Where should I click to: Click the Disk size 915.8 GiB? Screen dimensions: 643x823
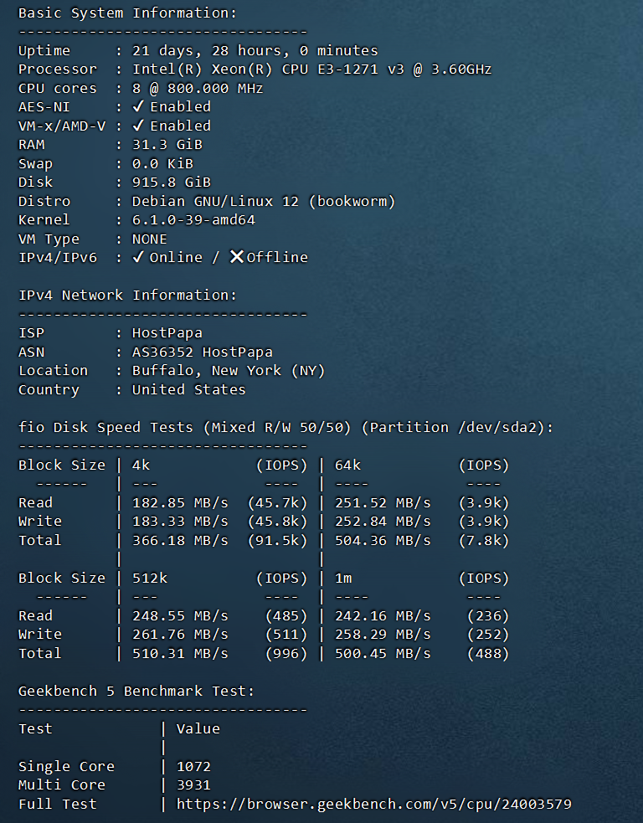tap(171, 182)
